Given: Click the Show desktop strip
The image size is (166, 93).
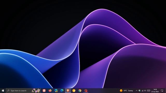Looking at the screenshot, I should coord(165,91).
